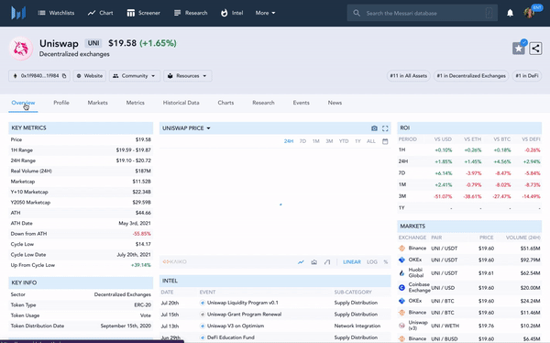The height and width of the screenshot is (343, 550).
Task: Switch to the Metrics tab
Action: [136, 103]
